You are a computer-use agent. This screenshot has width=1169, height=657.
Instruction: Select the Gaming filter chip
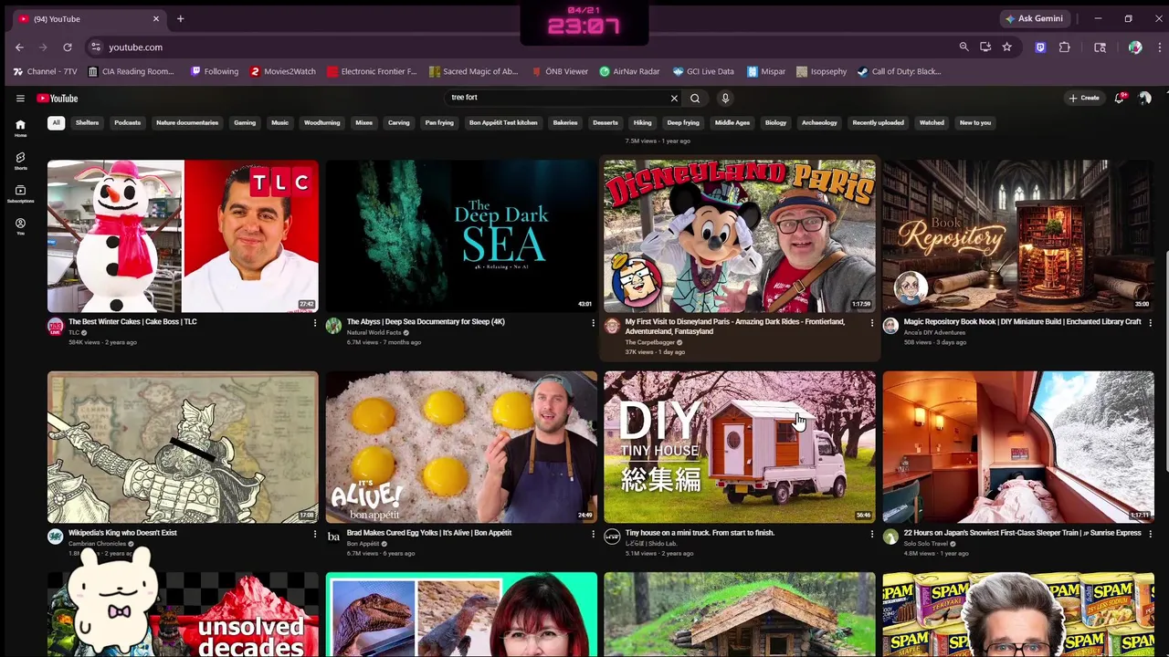(245, 122)
